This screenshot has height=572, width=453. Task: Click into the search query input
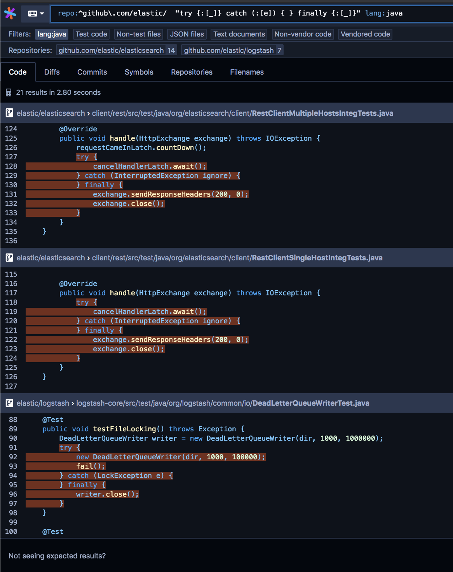pyautogui.click(x=253, y=13)
